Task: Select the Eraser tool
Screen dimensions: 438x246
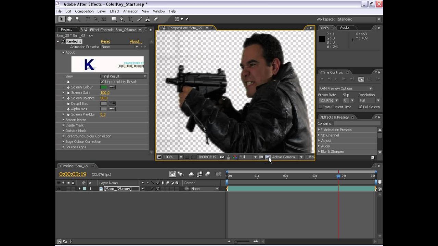Action: 156,19
